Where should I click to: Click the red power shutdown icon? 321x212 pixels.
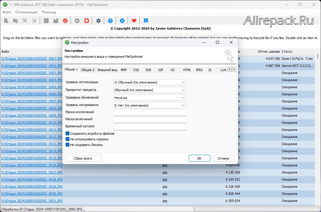pyautogui.click(x=65, y=21)
